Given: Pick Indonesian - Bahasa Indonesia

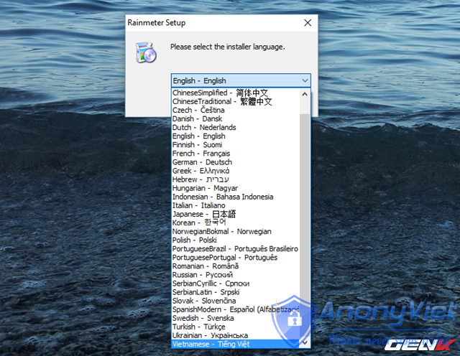Looking at the screenshot, I should coord(236,197).
